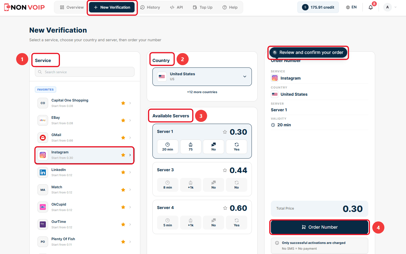Click the Order Number button
Screen dimensions: 406x254
pos(320,227)
